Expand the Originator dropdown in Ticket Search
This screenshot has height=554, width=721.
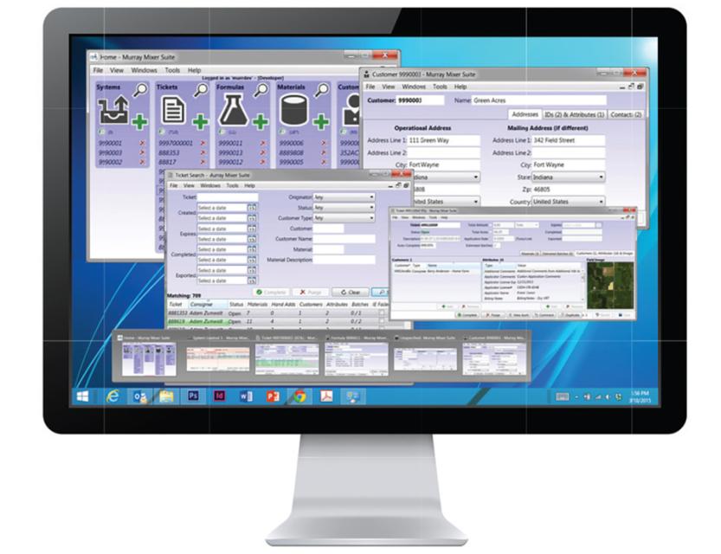coord(344,196)
